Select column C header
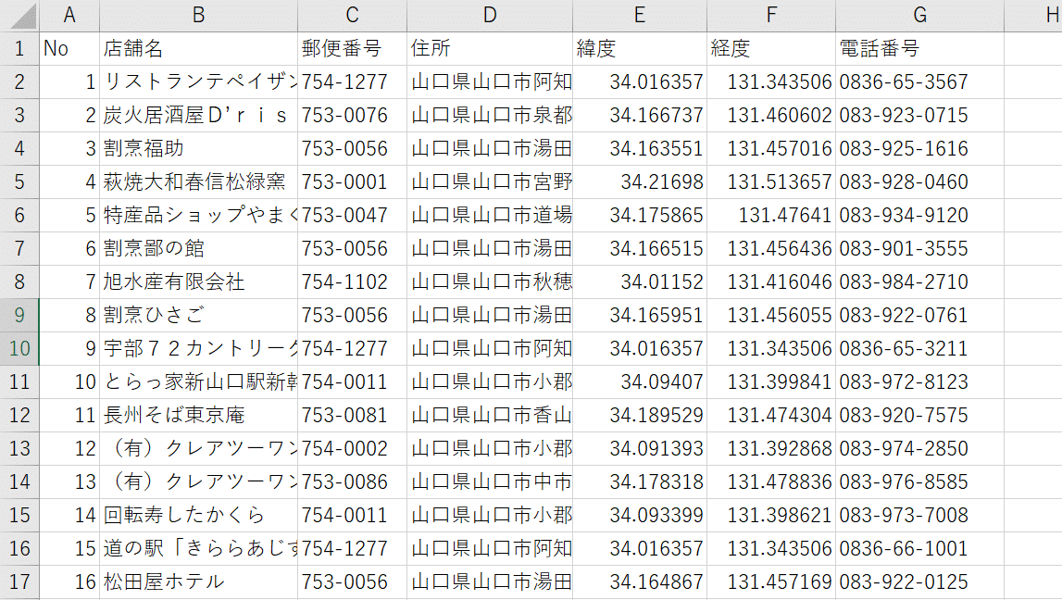Viewport: 1062px width, 600px height. pyautogui.click(x=352, y=16)
